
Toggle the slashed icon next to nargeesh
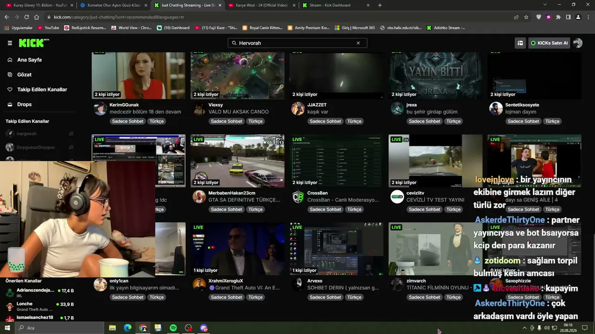[x=71, y=134]
